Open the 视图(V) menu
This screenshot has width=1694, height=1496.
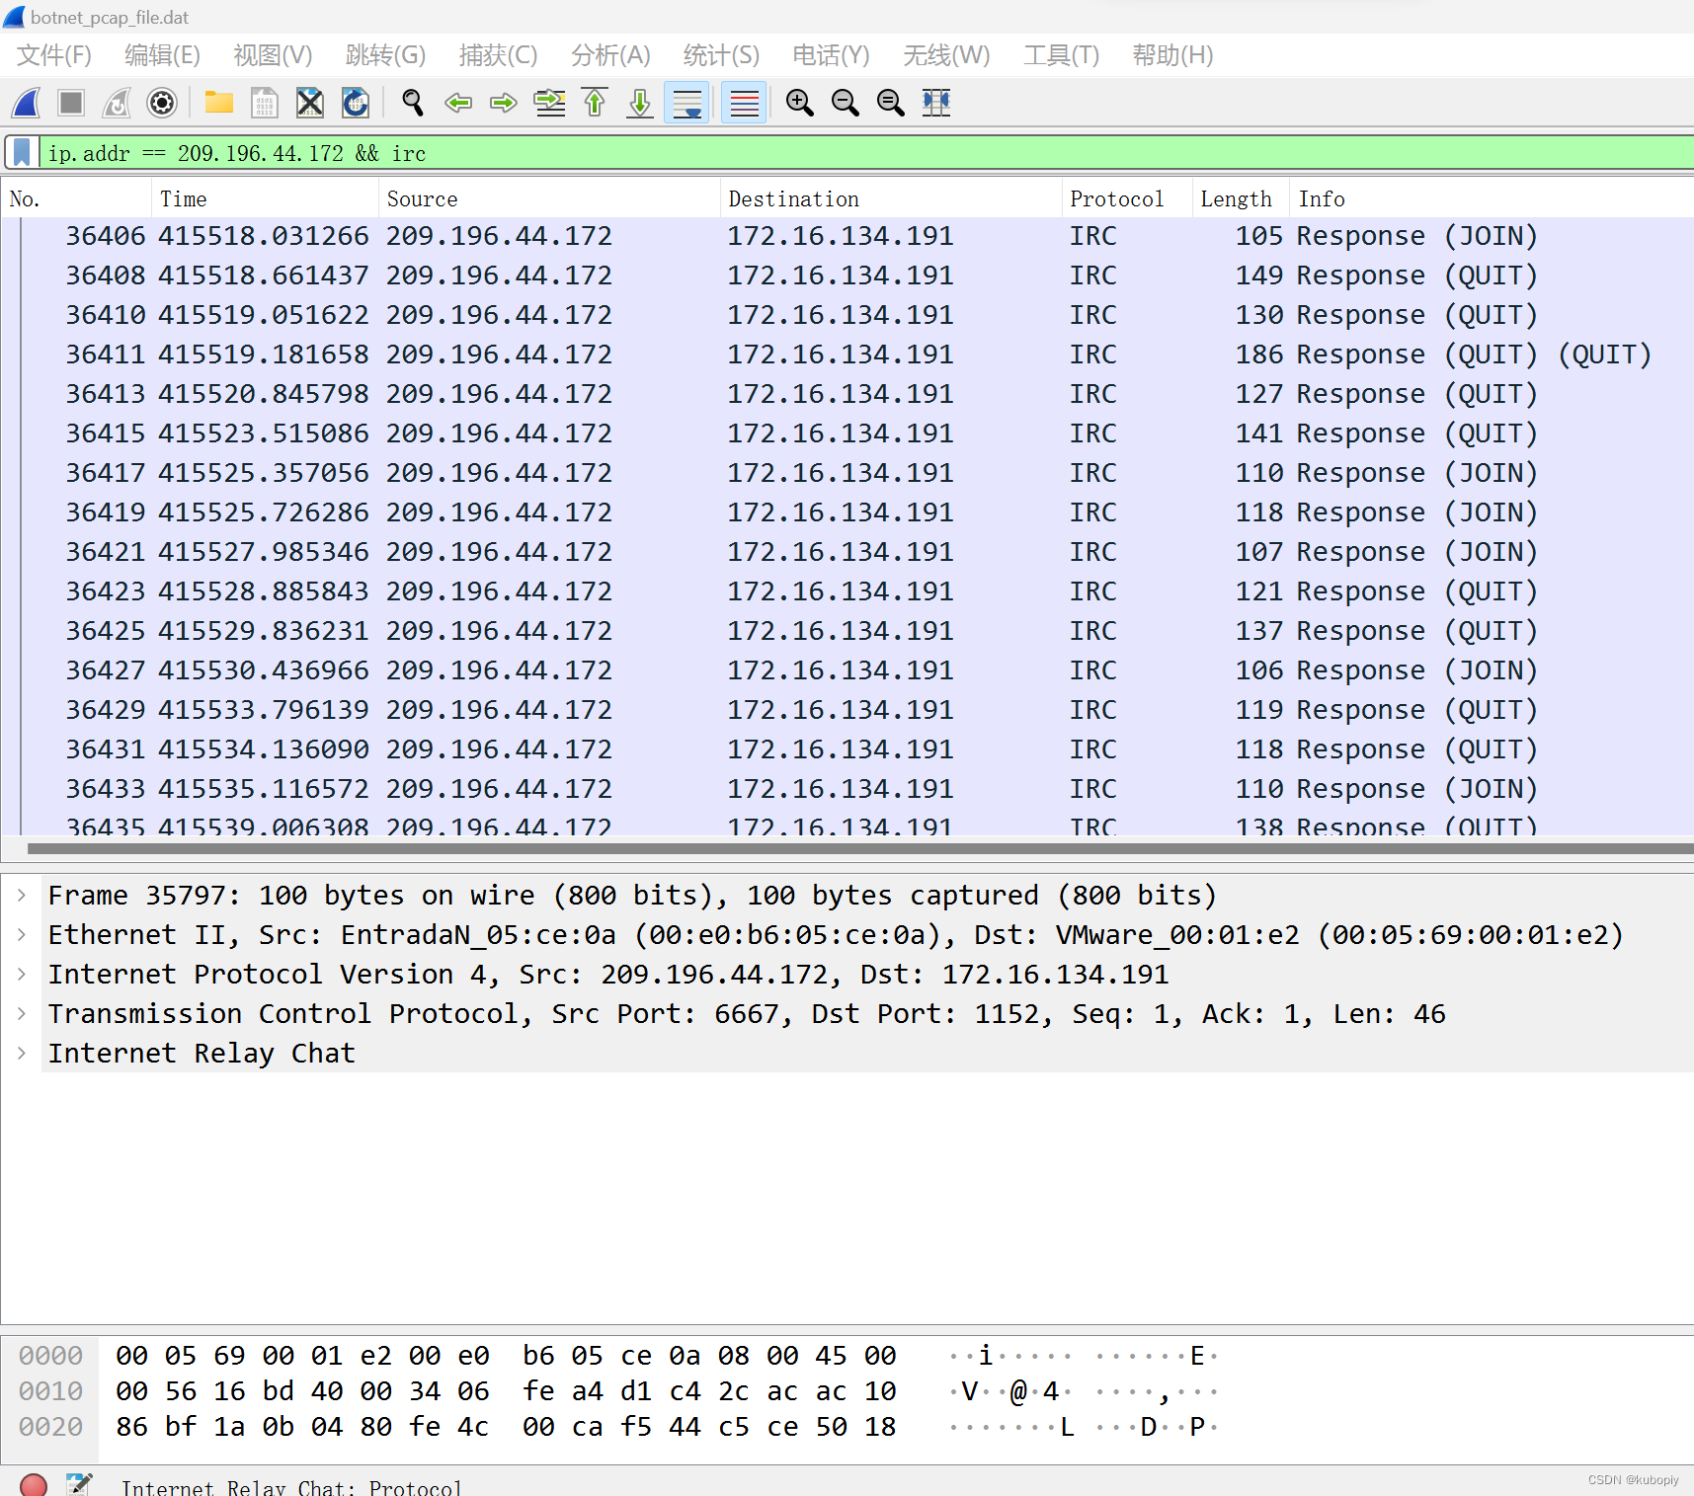pos(274,55)
